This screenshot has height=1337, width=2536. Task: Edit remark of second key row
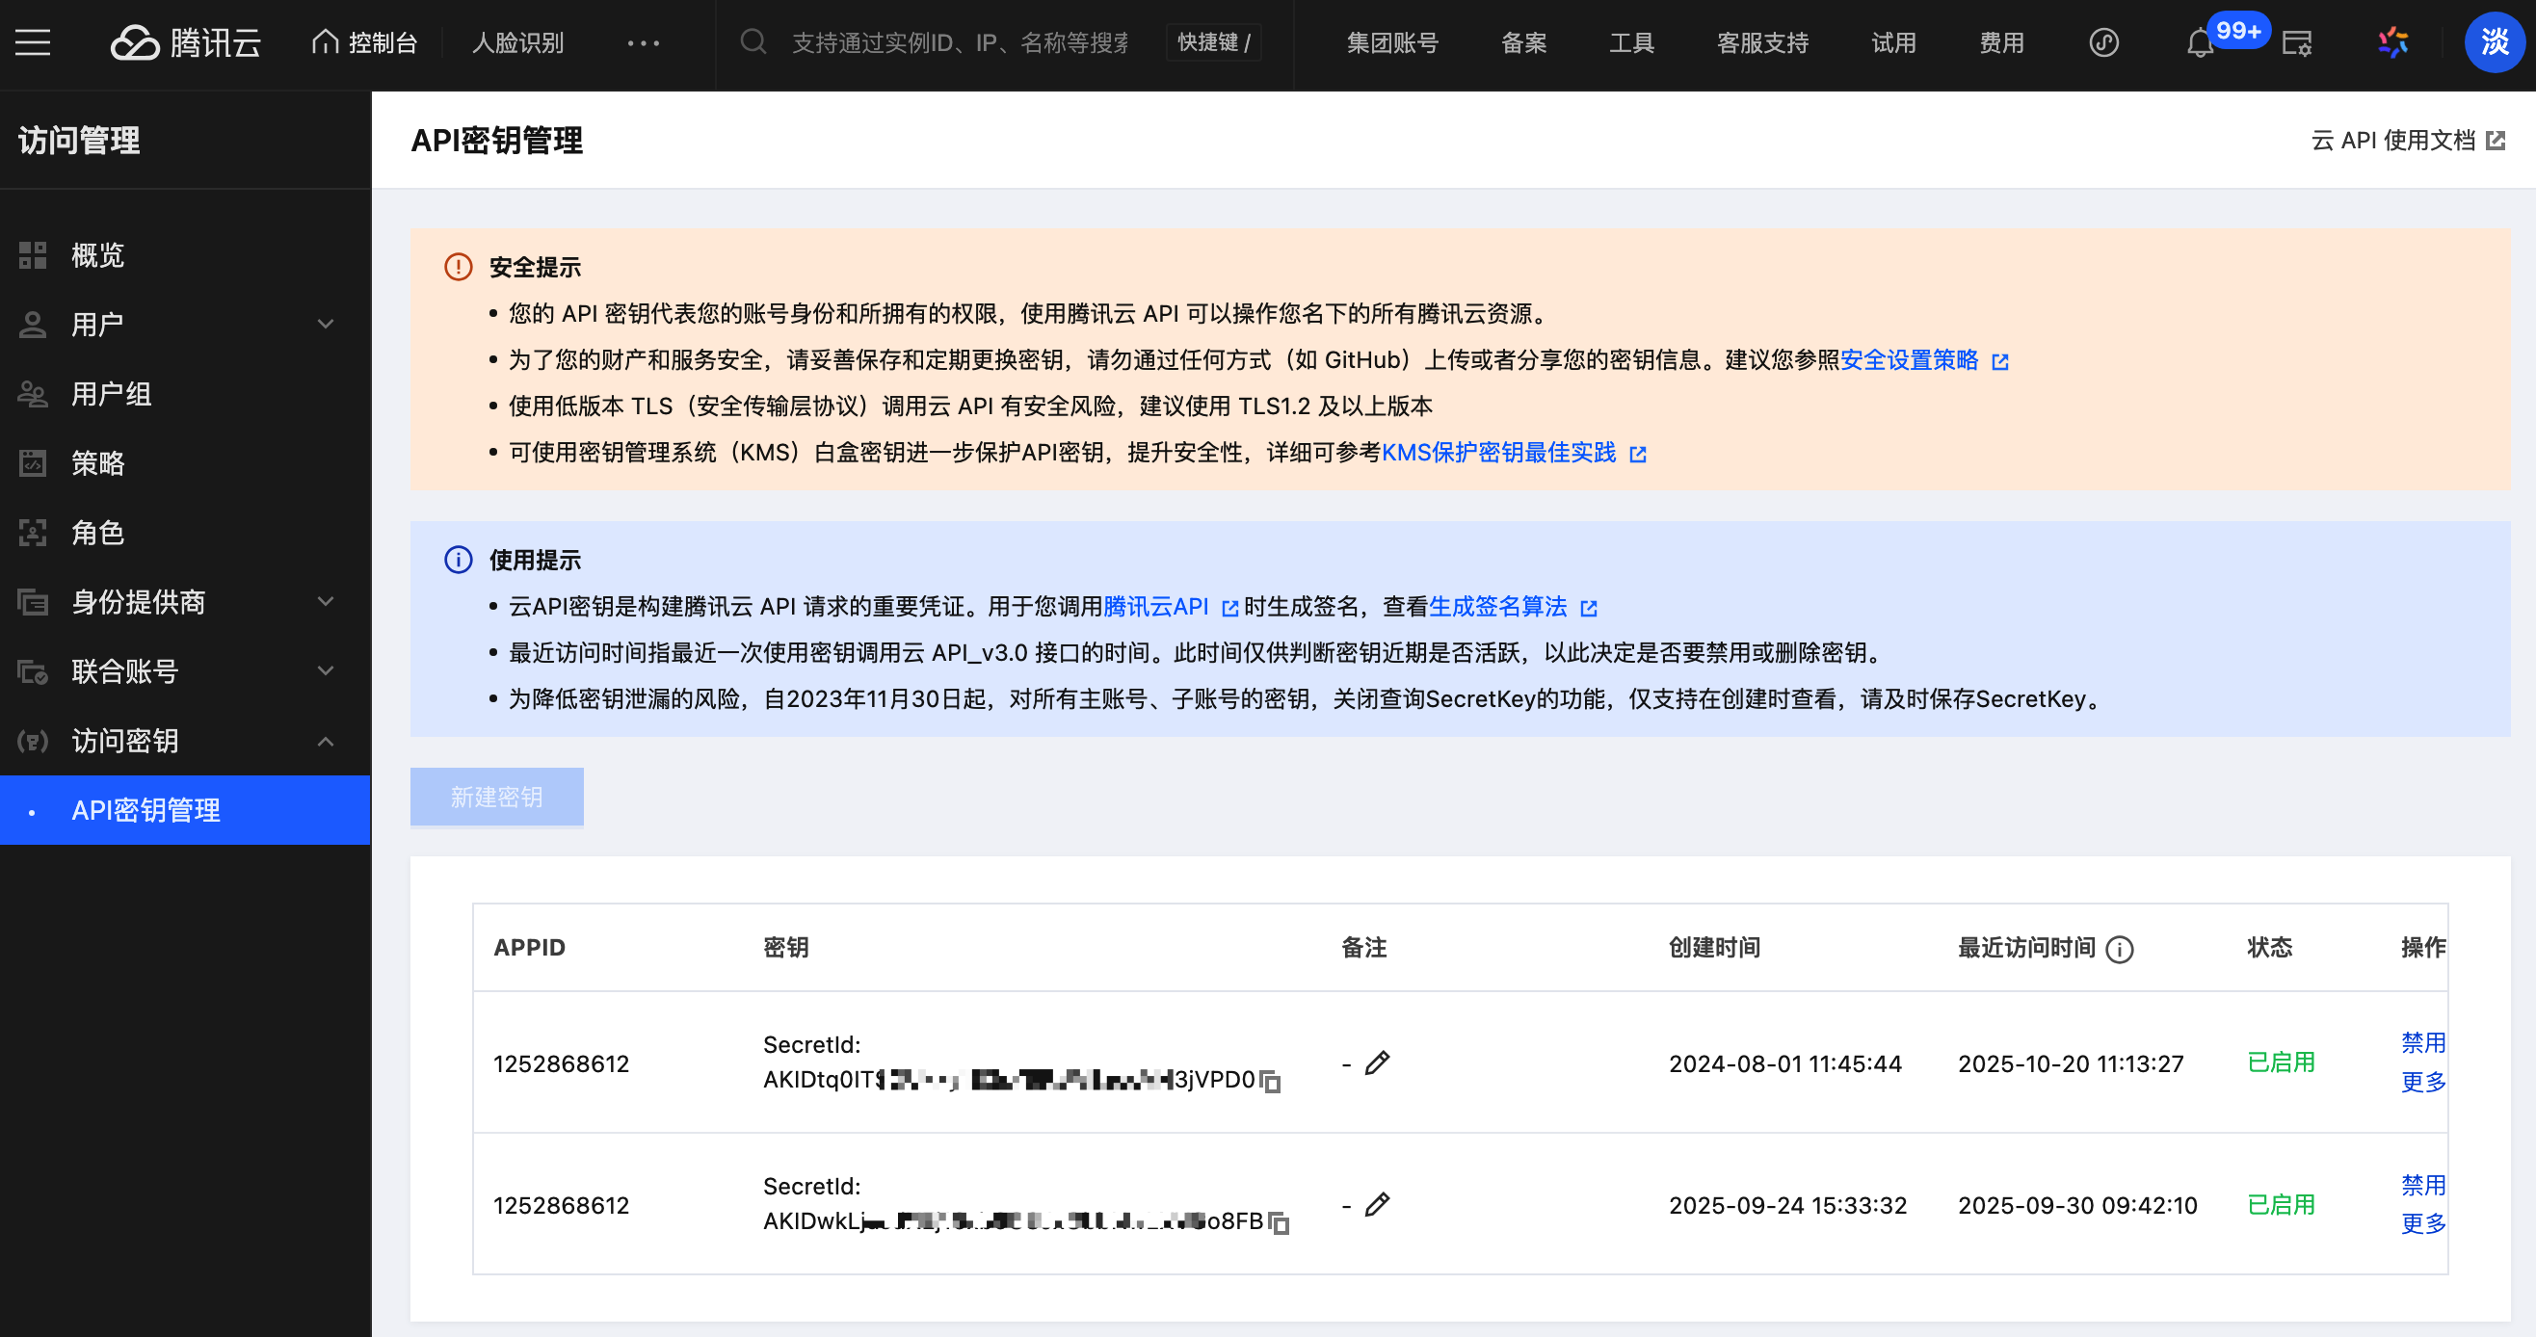(1377, 1205)
